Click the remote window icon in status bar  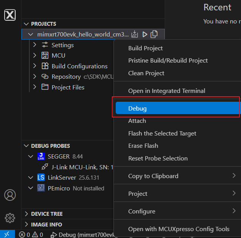[7, 234]
